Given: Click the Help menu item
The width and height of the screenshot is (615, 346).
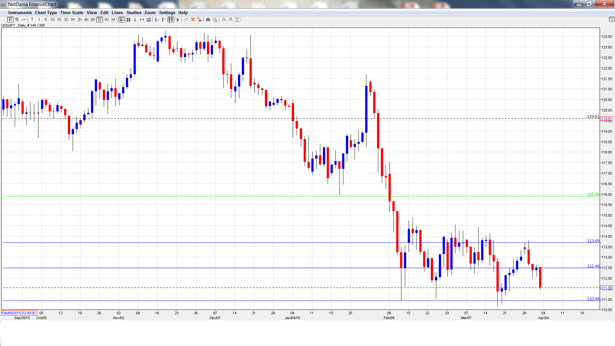Looking at the screenshot, I should coord(183,12).
